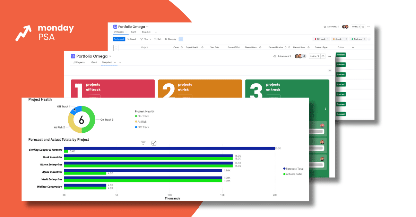Click the filter icon above the bar chart
Screen dimensions: 416x217
pyautogui.click(x=143, y=143)
